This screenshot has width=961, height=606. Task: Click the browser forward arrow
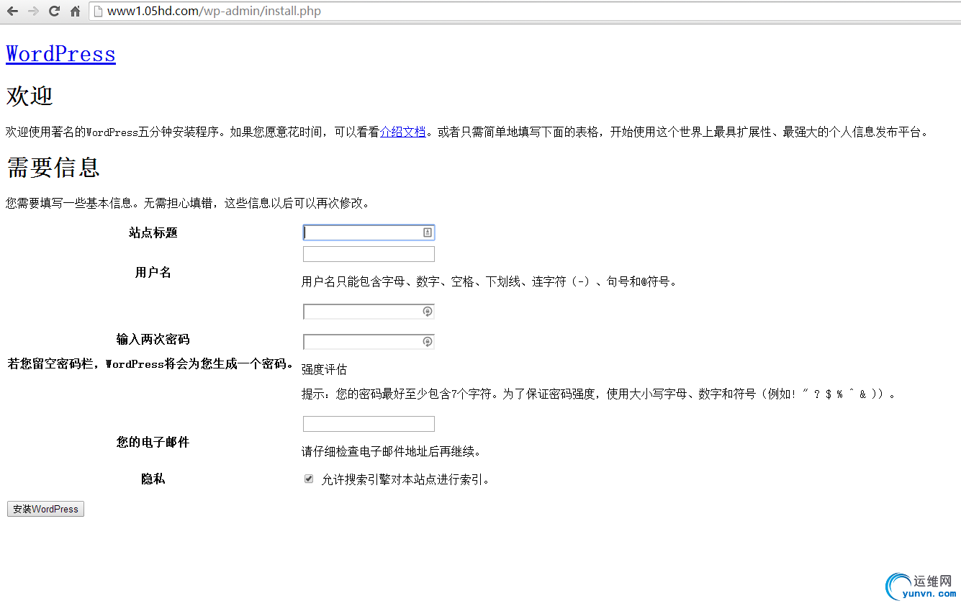pos(33,12)
